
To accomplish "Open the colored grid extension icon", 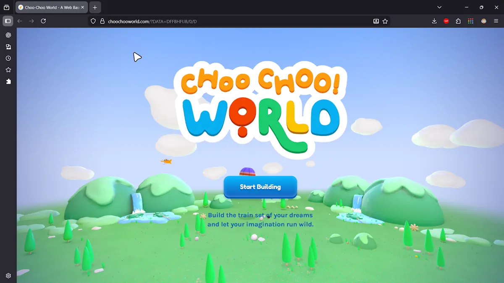I will tap(470, 21).
